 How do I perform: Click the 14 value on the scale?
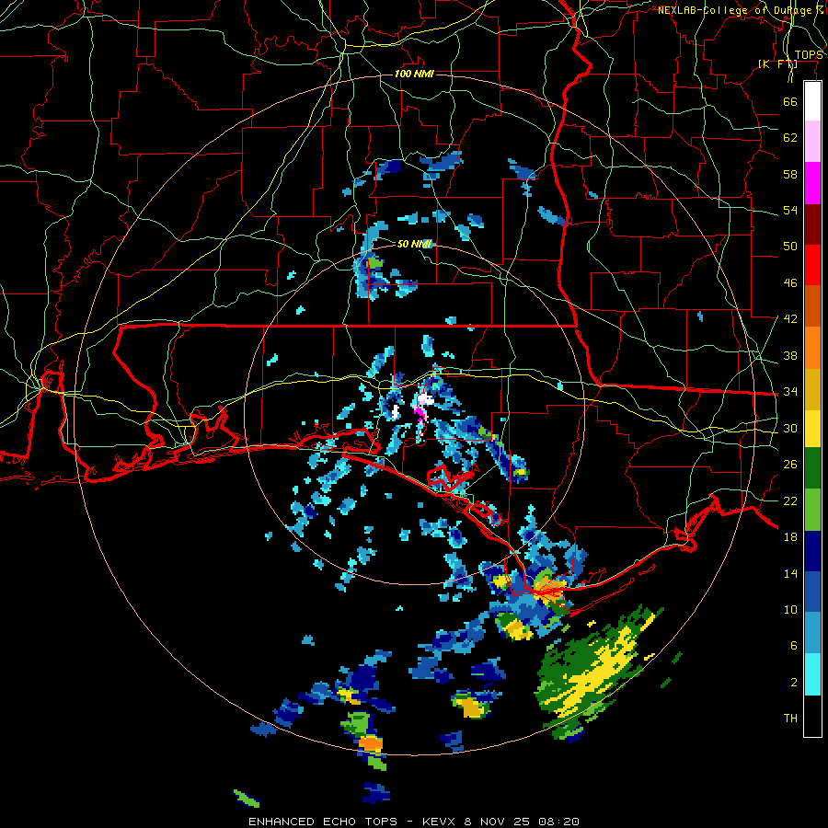pos(790,573)
